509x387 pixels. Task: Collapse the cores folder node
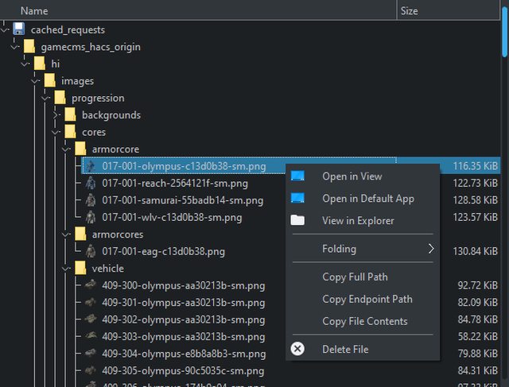56,133
